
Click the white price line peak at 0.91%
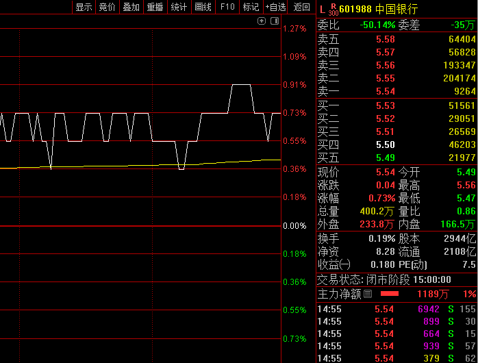pyautogui.click(x=241, y=85)
